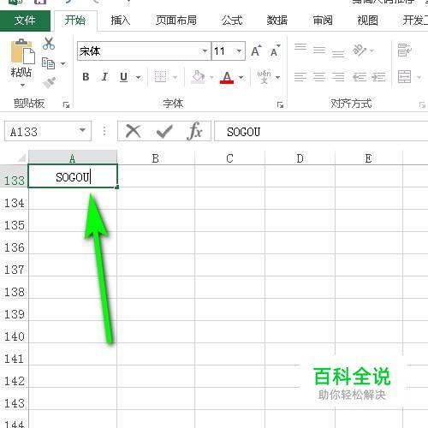The height and width of the screenshot is (428, 428).
Task: Switch to the 审阅 tab
Action: [x=323, y=21]
